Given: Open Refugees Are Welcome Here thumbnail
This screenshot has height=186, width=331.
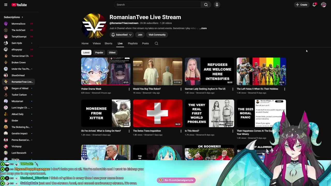Looking at the screenshot, I should [209, 71].
